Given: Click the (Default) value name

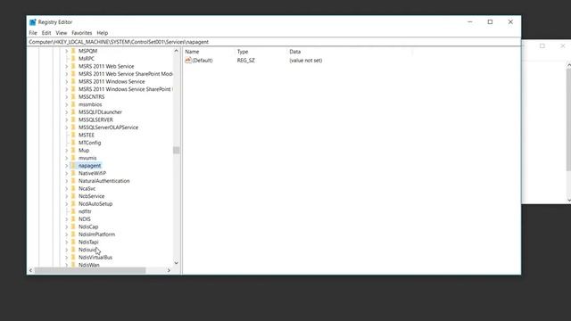Looking at the screenshot, I should click(x=203, y=61).
